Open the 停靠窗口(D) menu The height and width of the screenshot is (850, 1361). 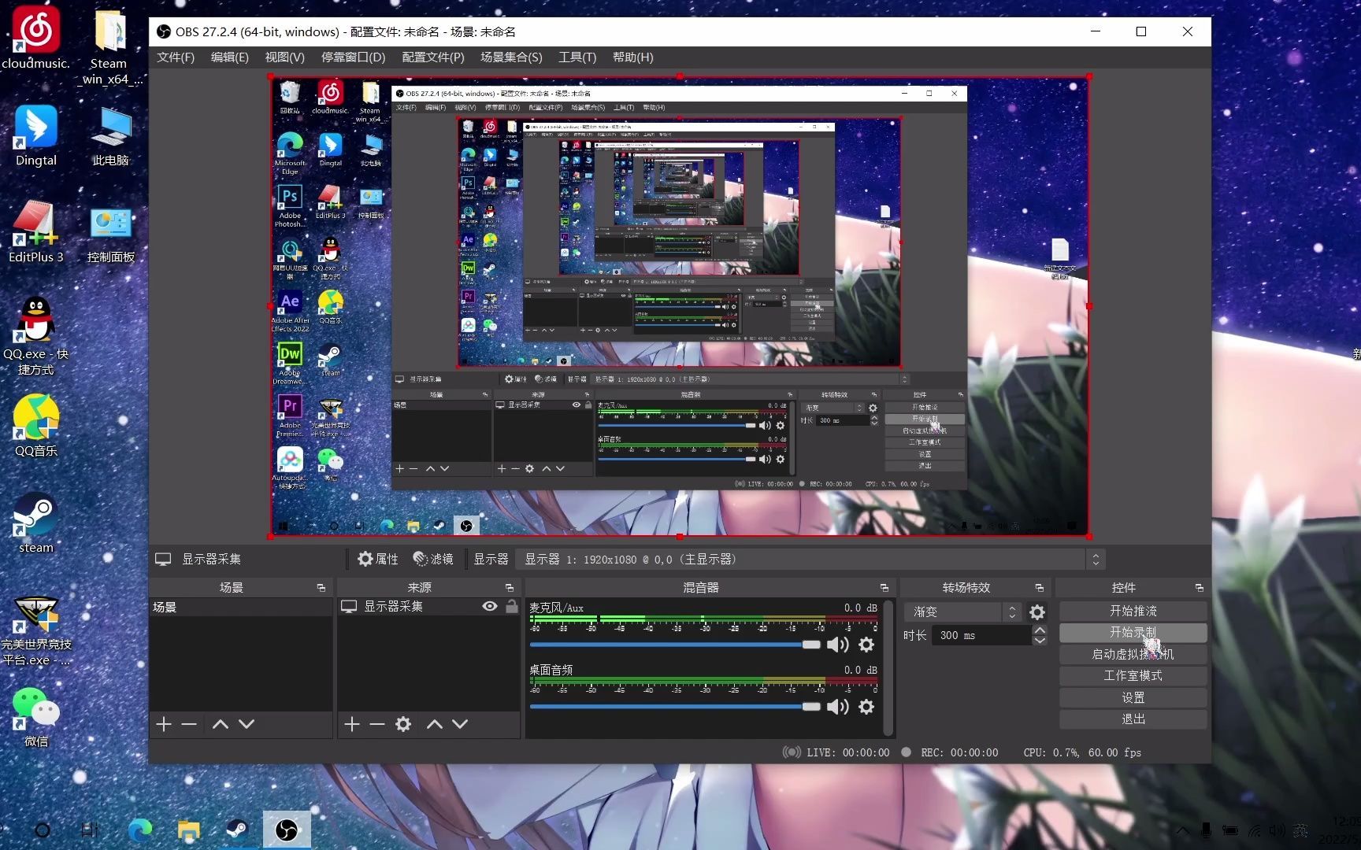(x=353, y=57)
